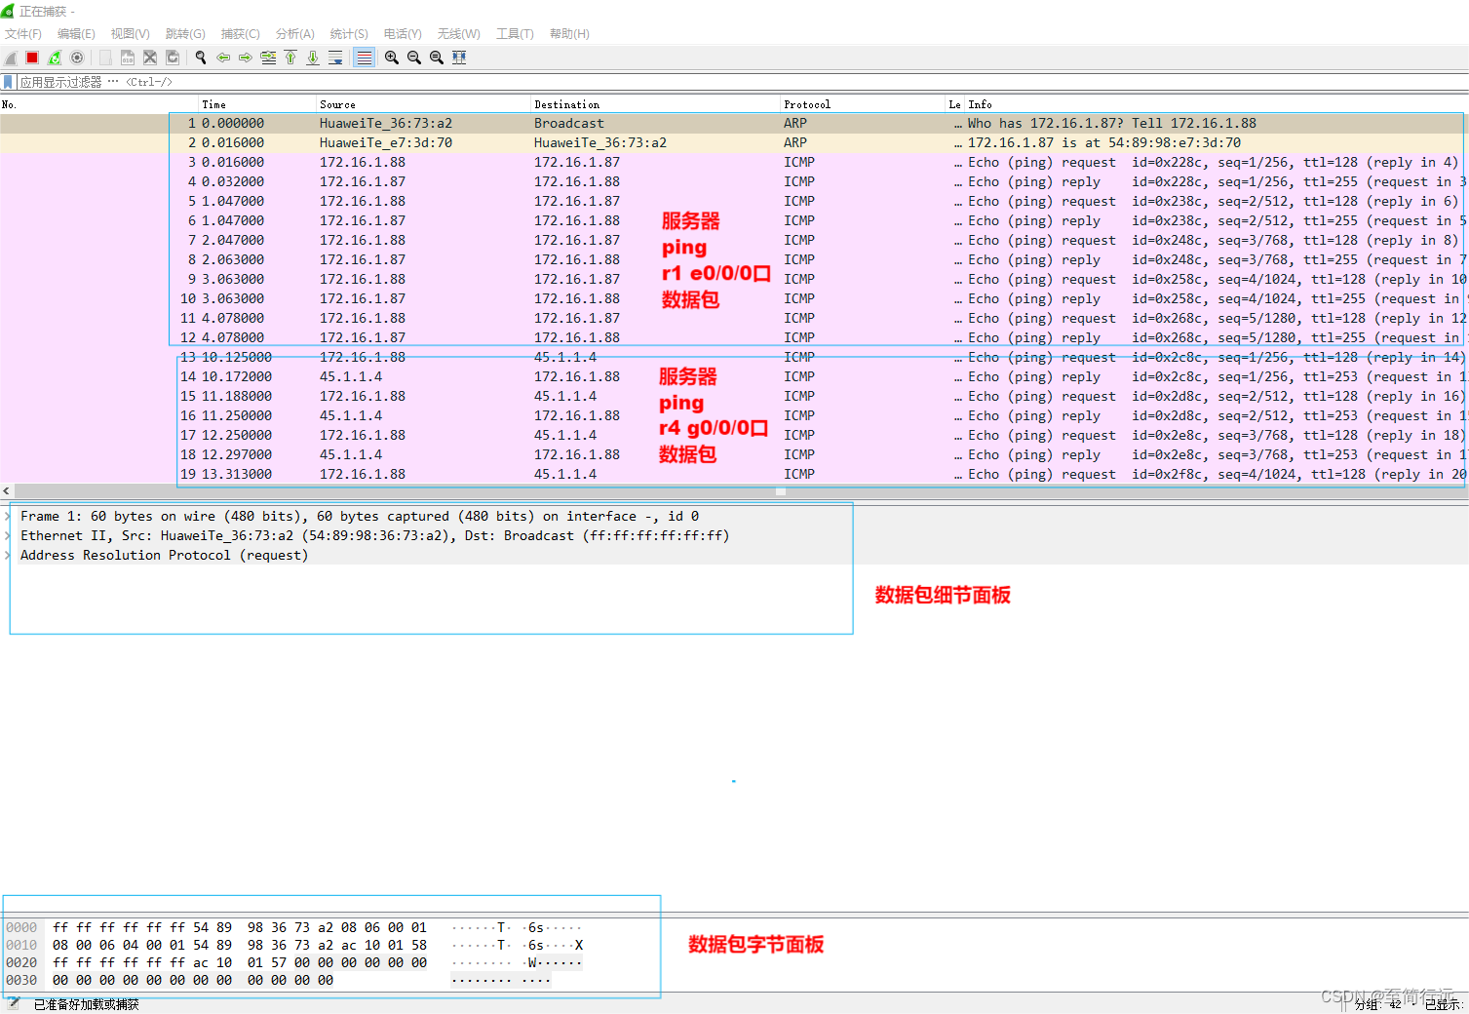The width and height of the screenshot is (1469, 1014).
Task: Expand the Ethernet II details row
Action: click(8, 535)
